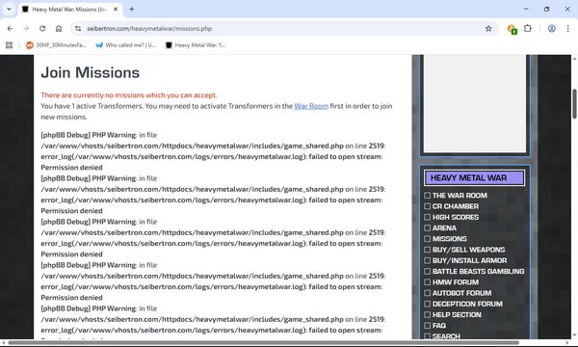This screenshot has width=578, height=347.
Task: Open Buy/Install Armor sidebar link
Action: pos(470,260)
